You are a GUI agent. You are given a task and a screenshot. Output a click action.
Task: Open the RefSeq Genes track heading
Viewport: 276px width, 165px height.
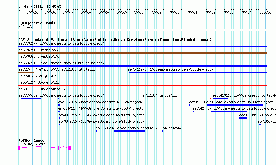point(31,141)
